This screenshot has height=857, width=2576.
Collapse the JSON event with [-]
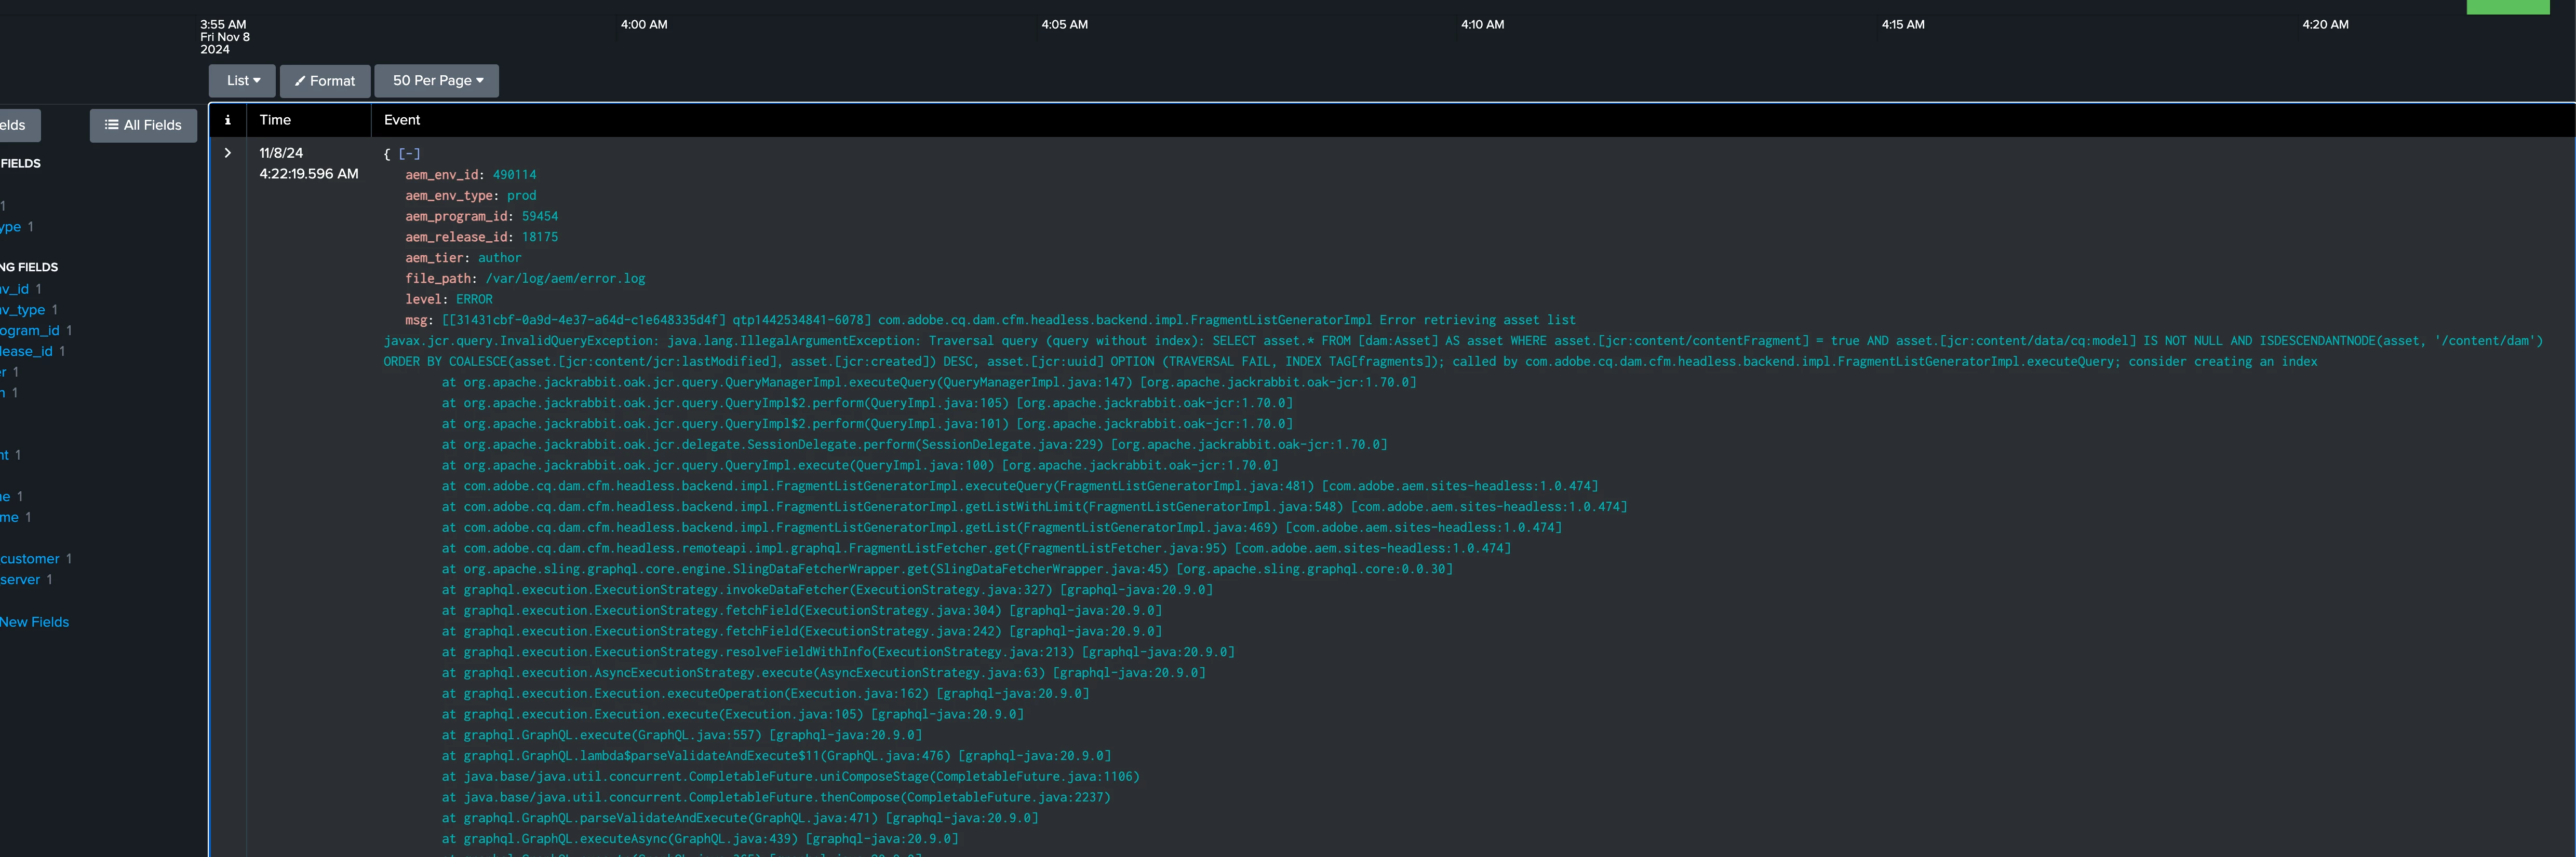(409, 154)
